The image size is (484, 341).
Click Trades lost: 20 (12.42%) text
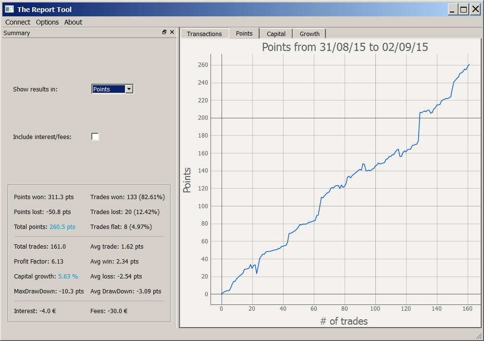click(124, 212)
